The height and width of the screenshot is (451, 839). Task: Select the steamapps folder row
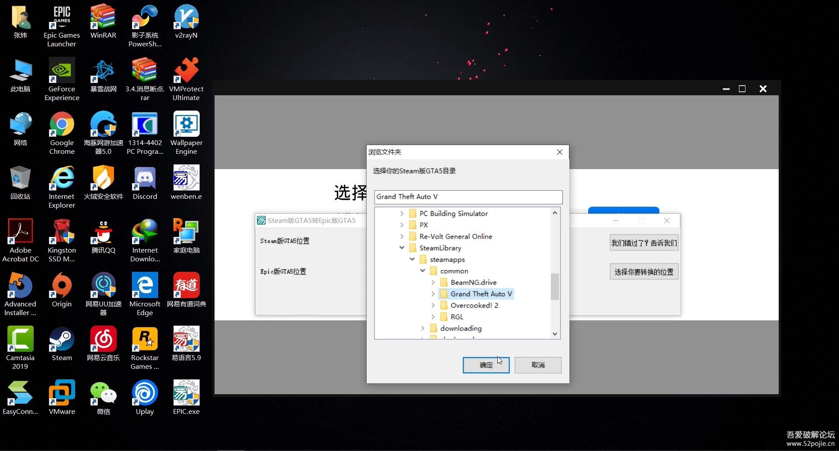coord(442,260)
